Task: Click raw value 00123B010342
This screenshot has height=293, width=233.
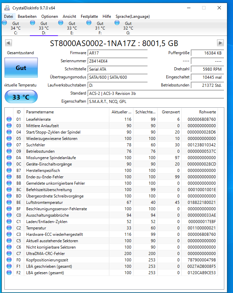Action: (202, 145)
